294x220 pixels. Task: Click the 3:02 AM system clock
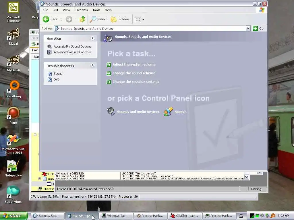pos(283,216)
